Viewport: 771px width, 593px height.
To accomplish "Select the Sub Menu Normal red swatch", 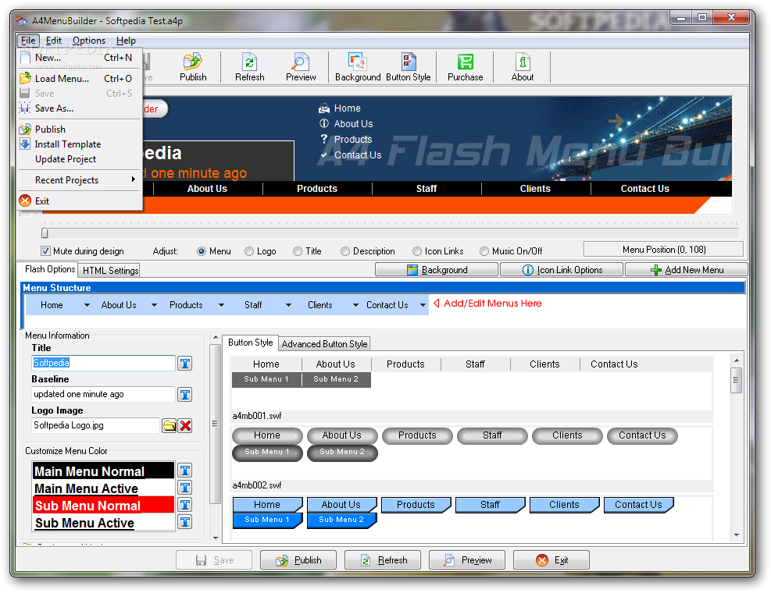I will click(103, 505).
